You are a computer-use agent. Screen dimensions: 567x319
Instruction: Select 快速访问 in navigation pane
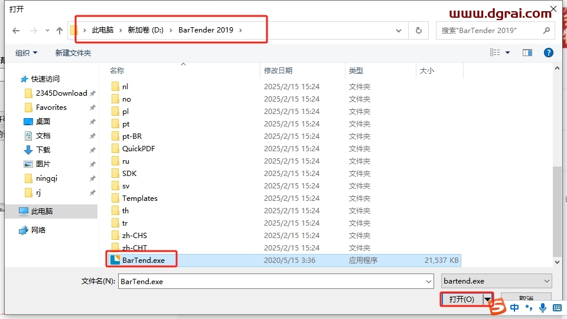tap(45, 79)
